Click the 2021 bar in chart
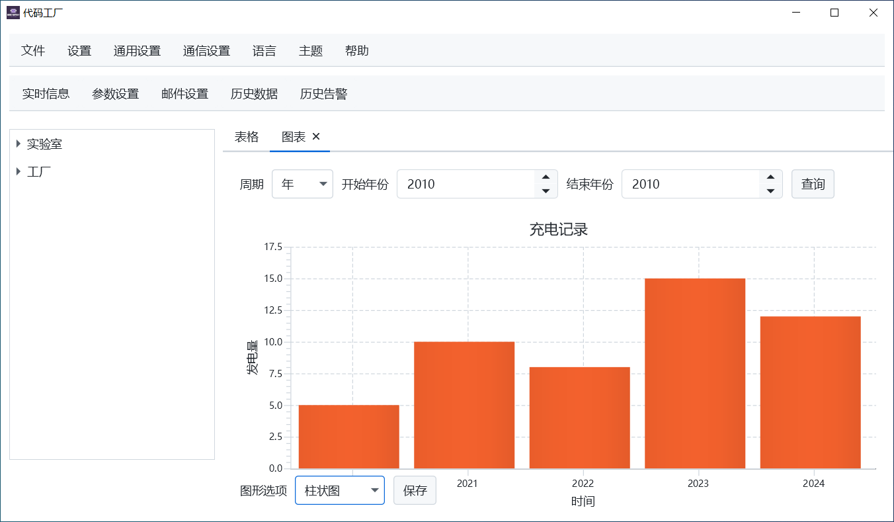 point(464,405)
